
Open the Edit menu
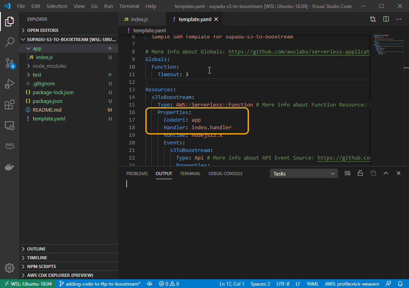tap(36, 6)
